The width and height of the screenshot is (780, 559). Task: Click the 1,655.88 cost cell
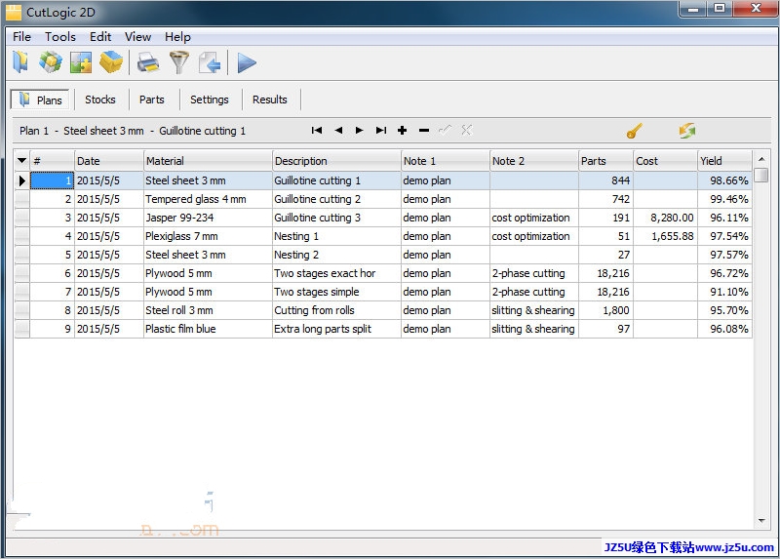pos(665,236)
